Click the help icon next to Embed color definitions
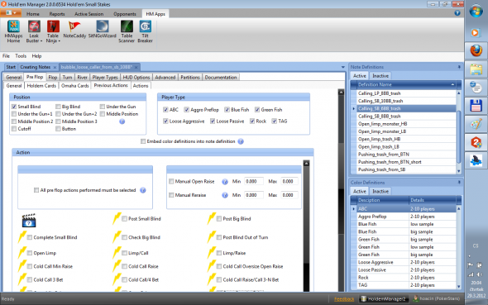488x305 pixels. (241, 141)
